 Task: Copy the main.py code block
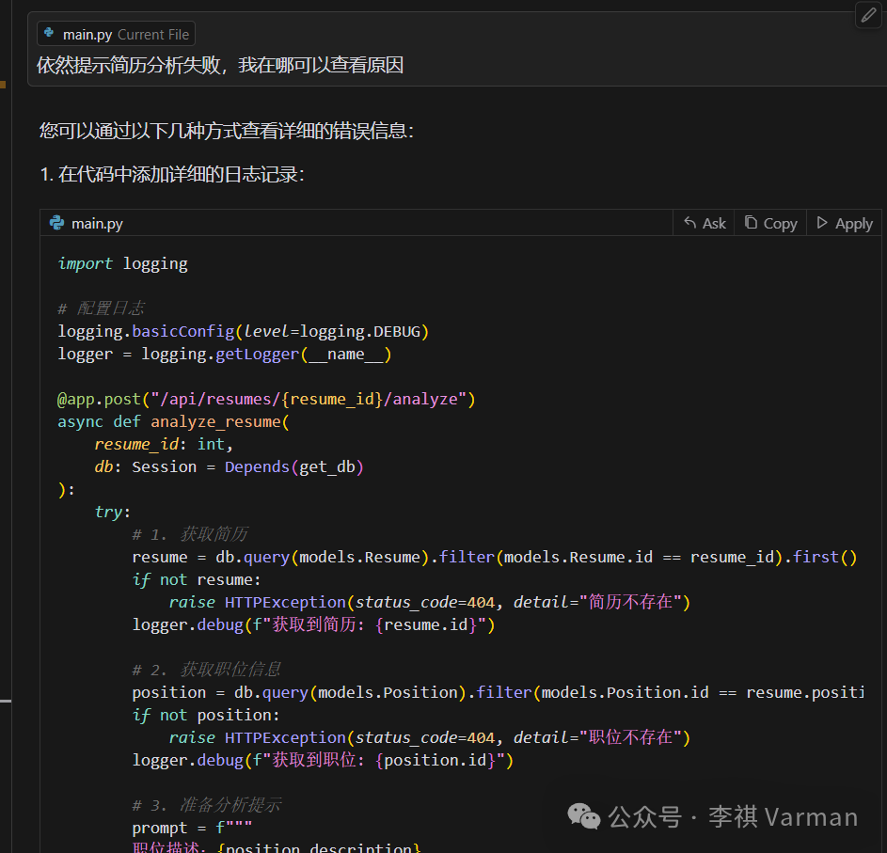(770, 224)
